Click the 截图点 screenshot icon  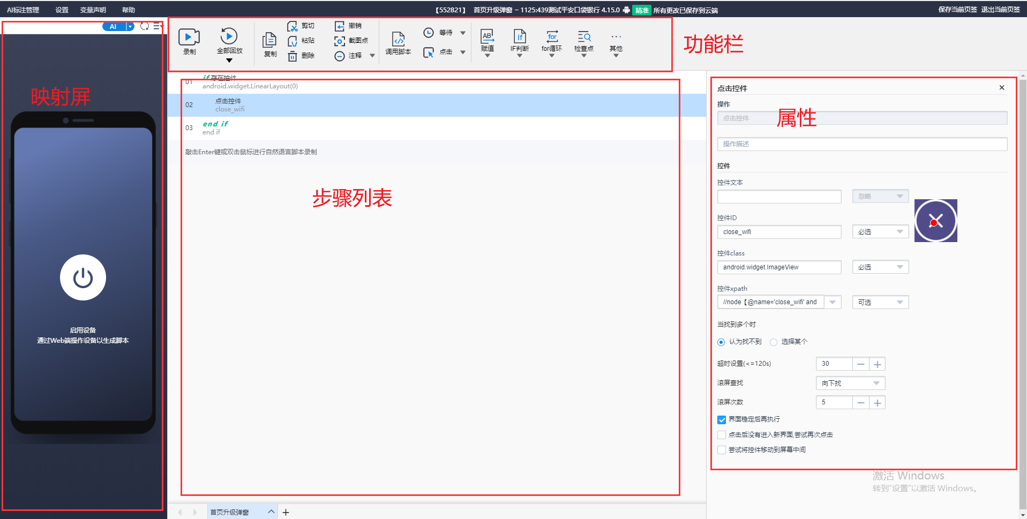[x=340, y=41]
